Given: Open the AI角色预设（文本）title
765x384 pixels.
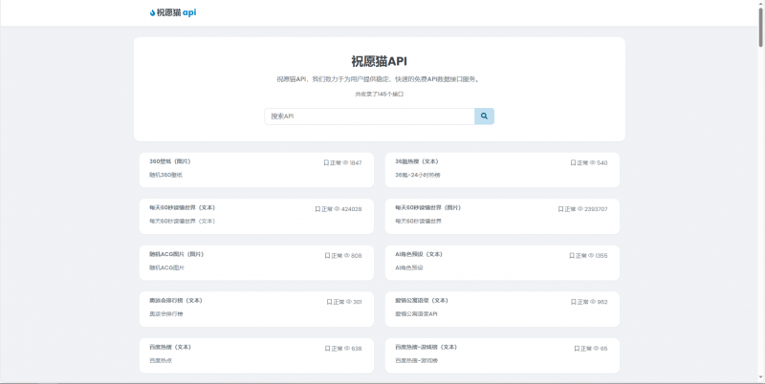Looking at the screenshot, I should [419, 254].
